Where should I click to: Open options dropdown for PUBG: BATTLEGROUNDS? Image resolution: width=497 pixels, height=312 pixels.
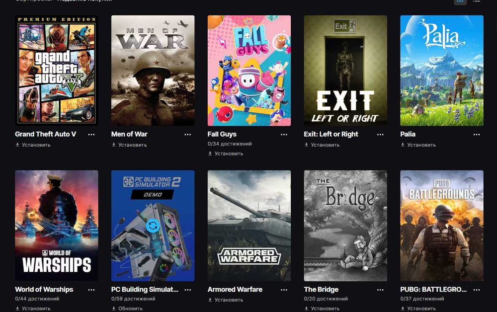click(477, 290)
